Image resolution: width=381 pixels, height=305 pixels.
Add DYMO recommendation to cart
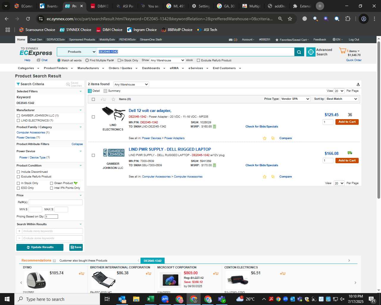(x=81, y=273)
